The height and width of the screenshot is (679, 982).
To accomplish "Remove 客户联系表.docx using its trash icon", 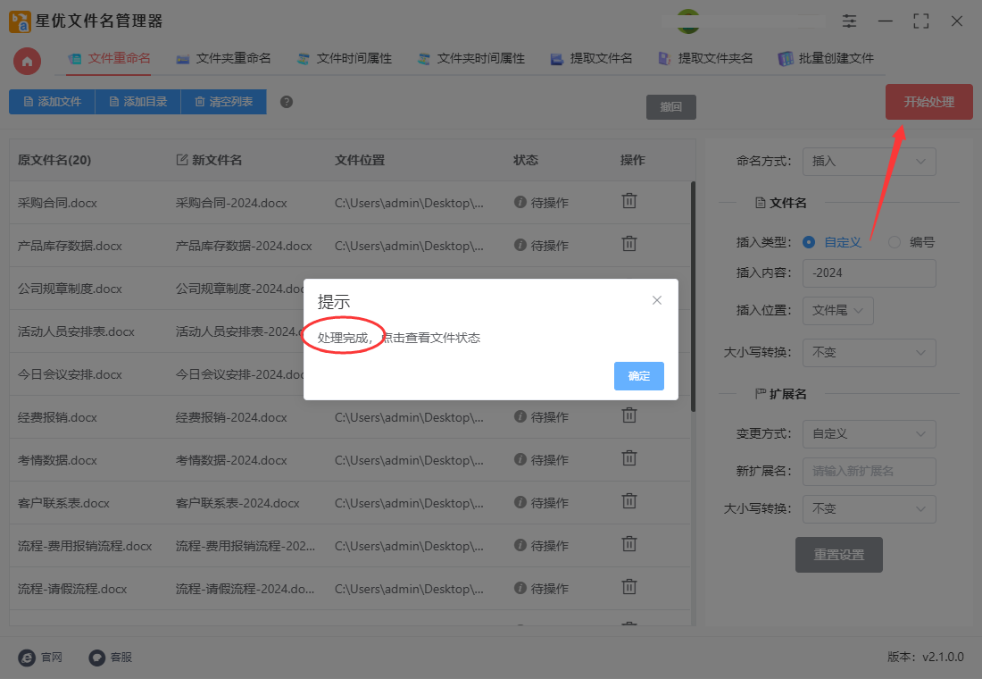I will [628, 501].
